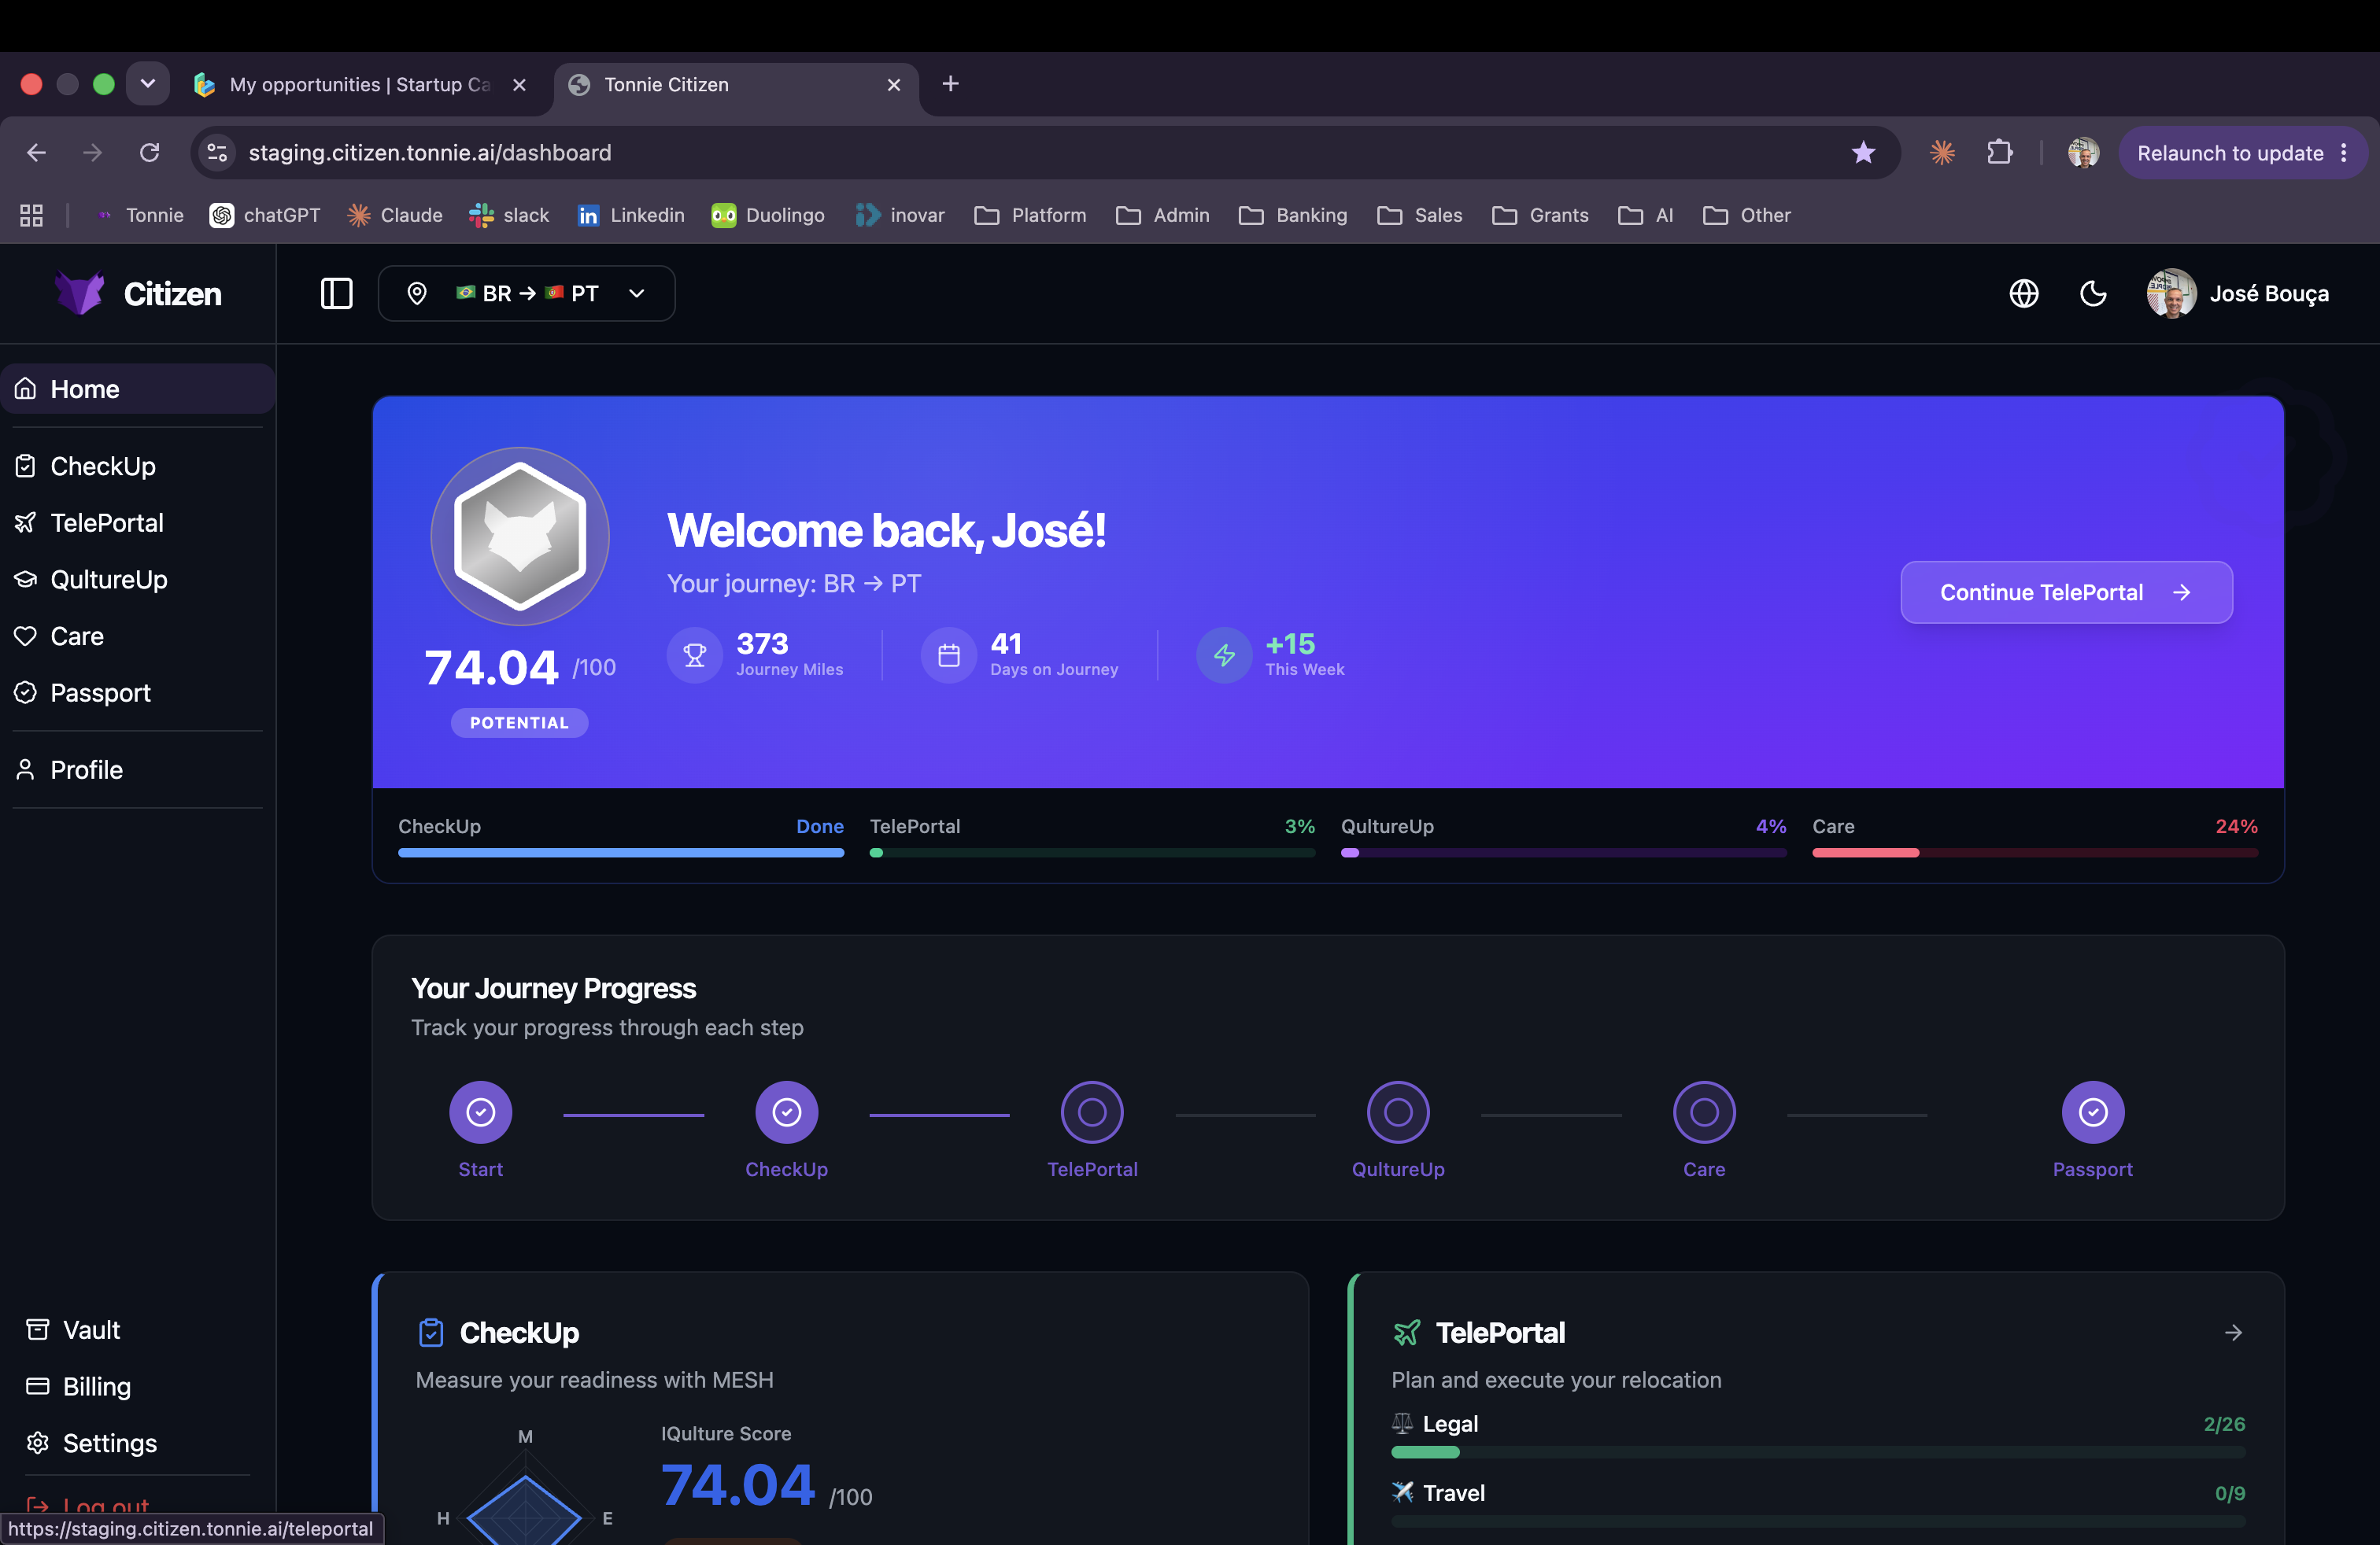Click the Days on Journey calendar icon
The image size is (2380, 1545).
pos(949,655)
